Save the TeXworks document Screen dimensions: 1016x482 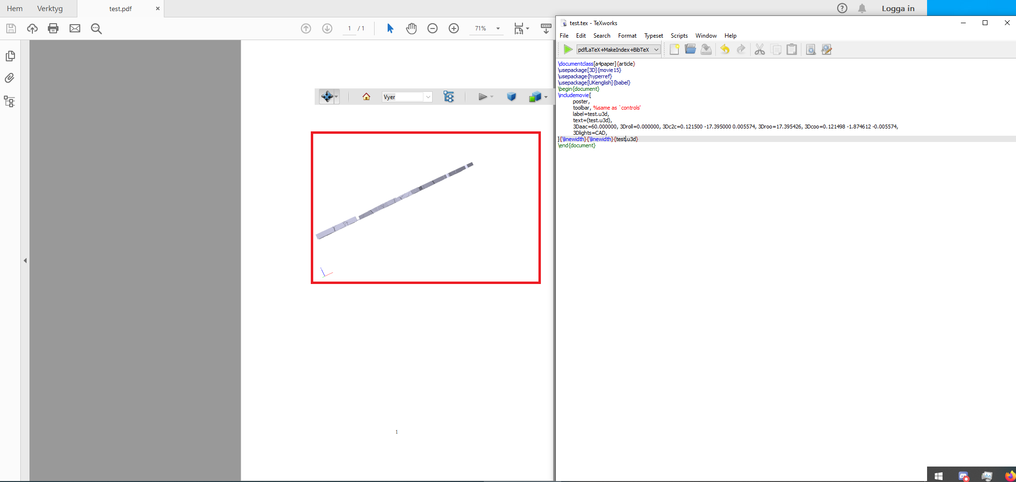click(x=706, y=49)
